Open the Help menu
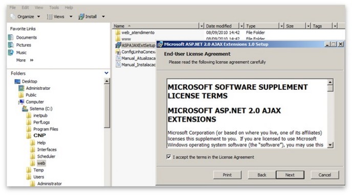352x195 pixels. pos(69,8)
